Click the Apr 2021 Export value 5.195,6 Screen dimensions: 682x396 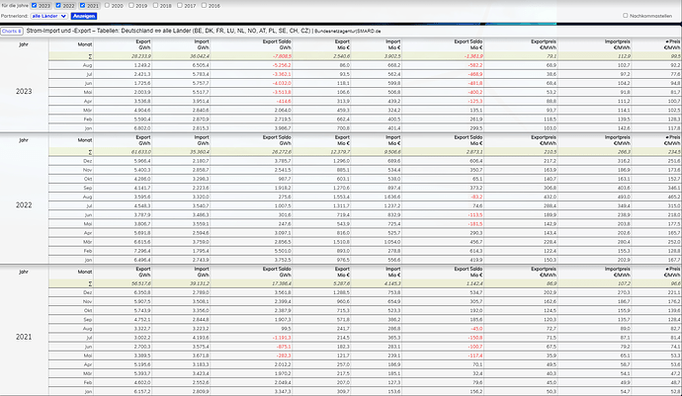tap(142, 364)
